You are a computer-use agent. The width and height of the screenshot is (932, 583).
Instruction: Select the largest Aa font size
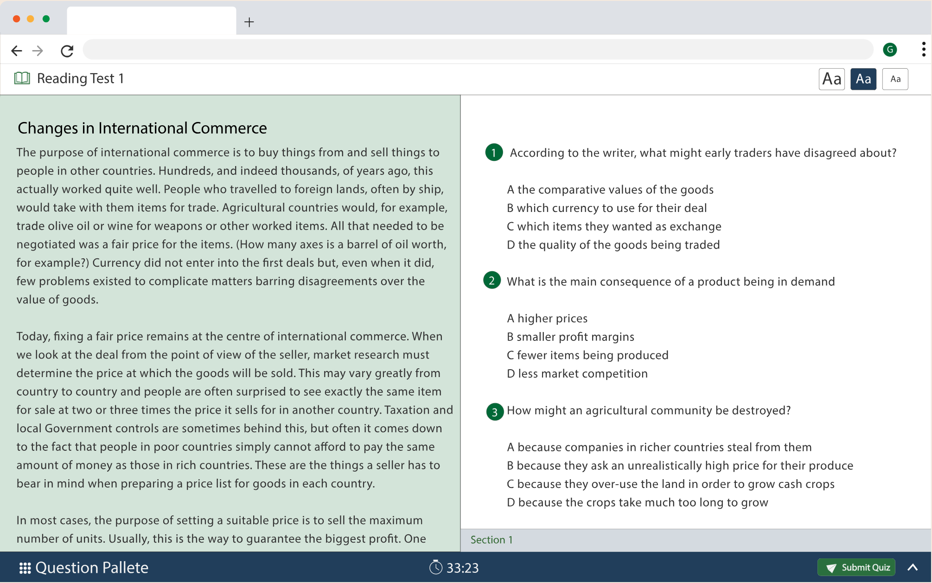click(831, 79)
